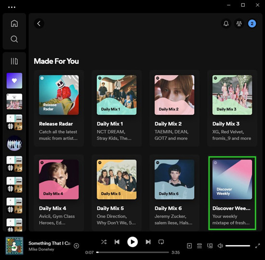Viewport: 265px width, 260px height.
Task: Minimize the Spotify window
Action: (229, 5)
